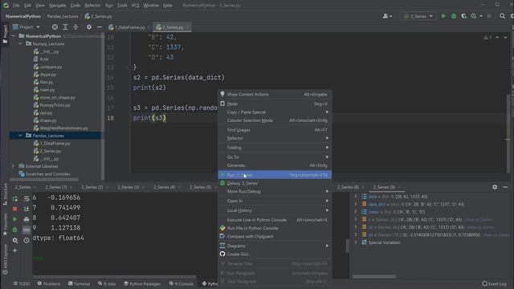This screenshot has height=289, width=514.
Task: Click Collapse All icon in Project panel
Action: point(75,26)
